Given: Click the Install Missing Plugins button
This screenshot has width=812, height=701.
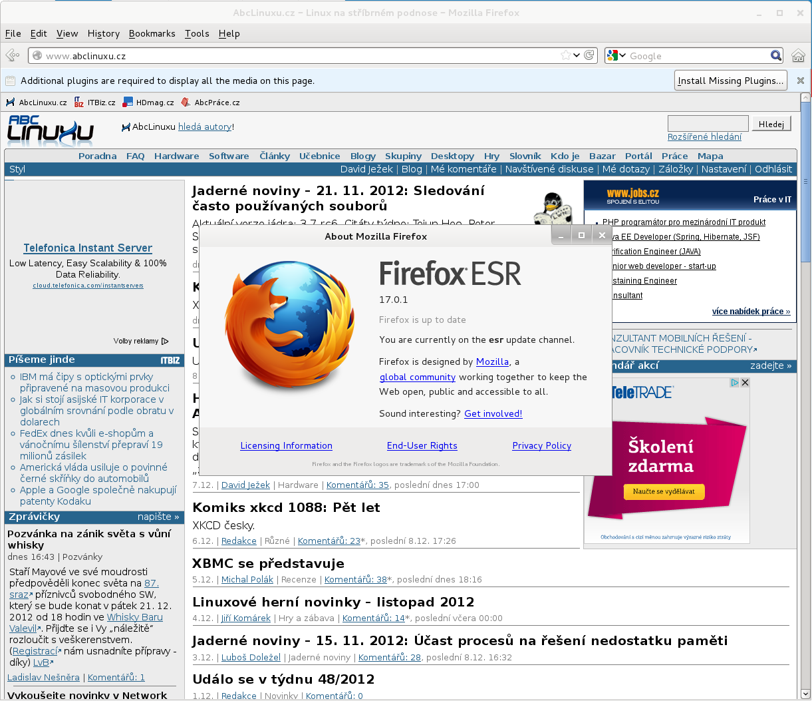Looking at the screenshot, I should [x=731, y=81].
